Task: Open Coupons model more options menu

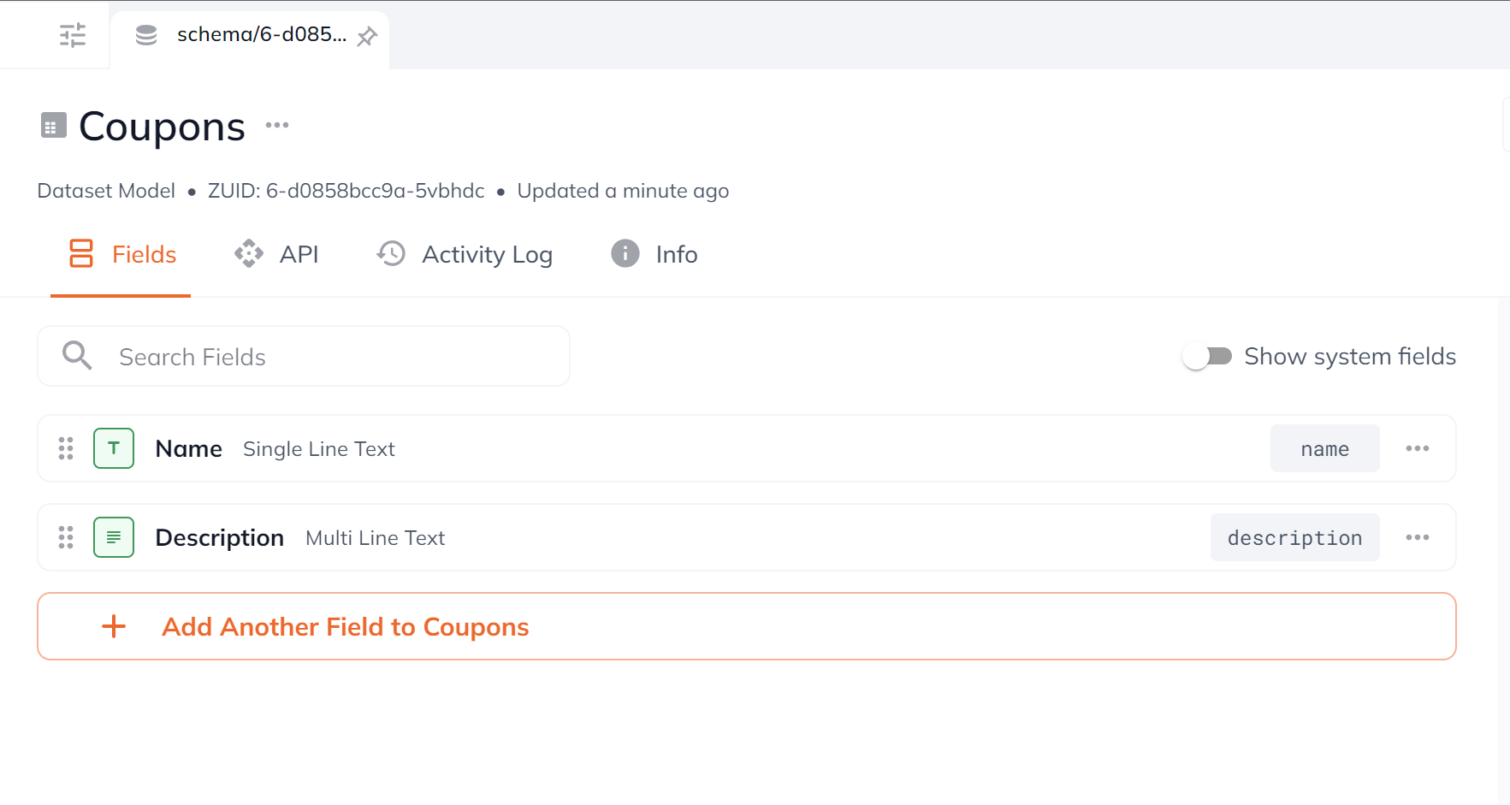Action: [277, 125]
